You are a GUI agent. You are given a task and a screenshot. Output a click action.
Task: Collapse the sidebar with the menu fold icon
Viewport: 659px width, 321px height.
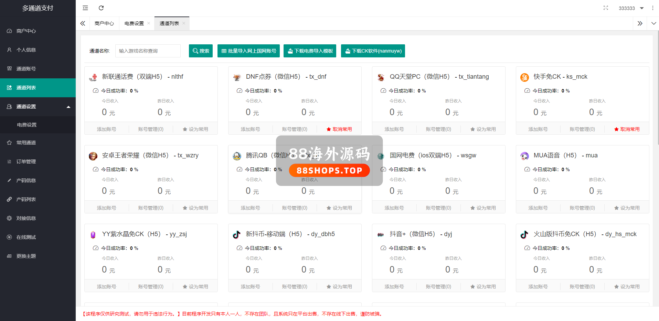click(85, 8)
